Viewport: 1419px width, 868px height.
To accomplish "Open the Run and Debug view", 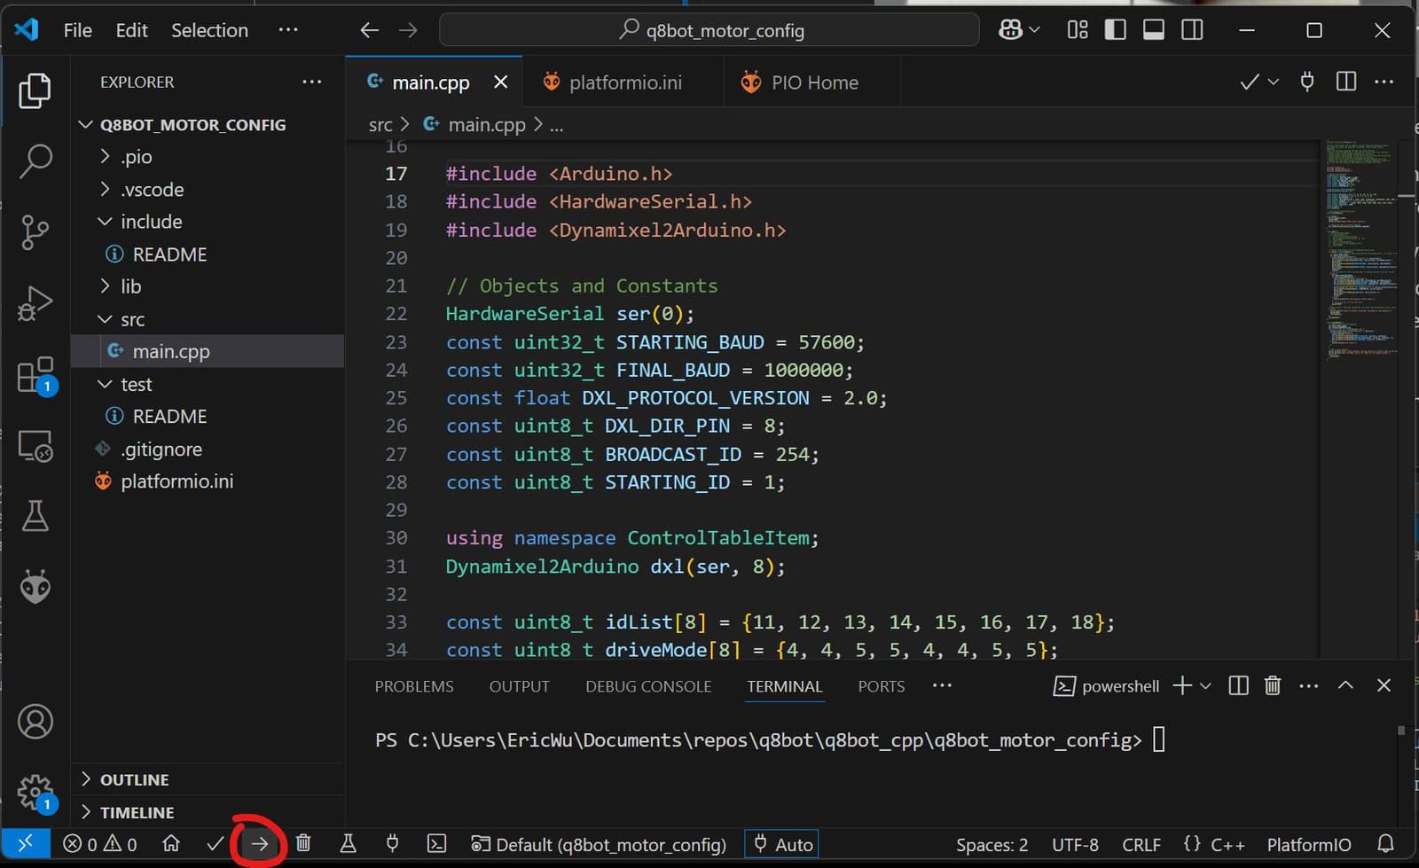I will click(x=35, y=303).
